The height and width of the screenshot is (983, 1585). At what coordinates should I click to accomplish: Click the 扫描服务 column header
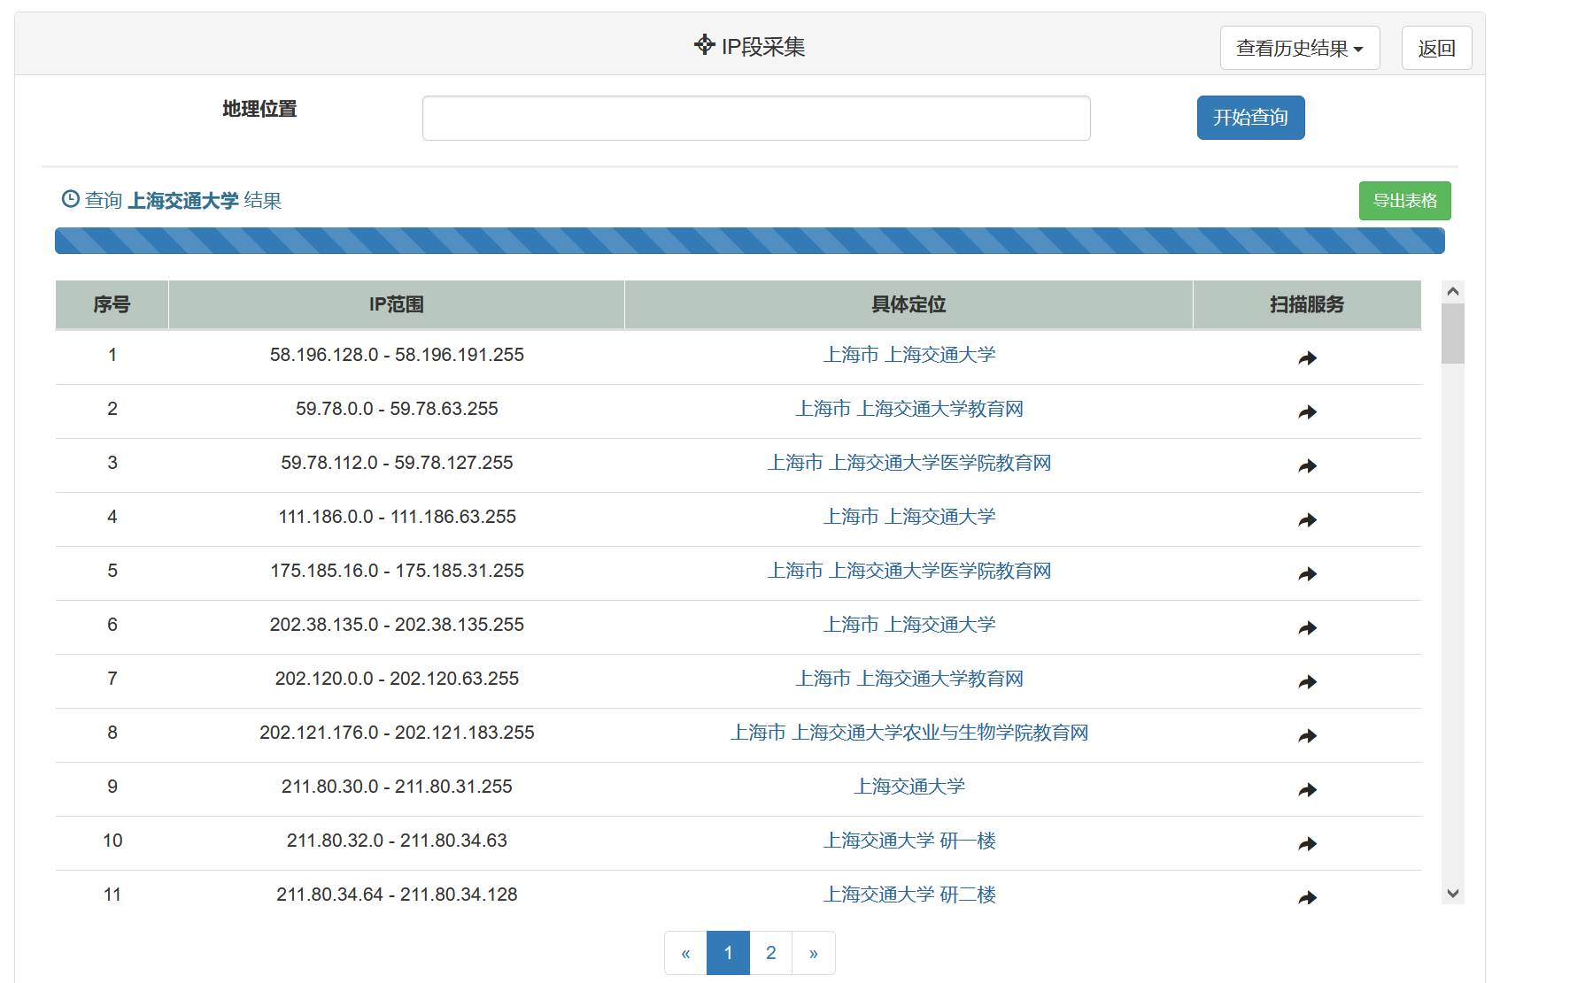point(1307,304)
